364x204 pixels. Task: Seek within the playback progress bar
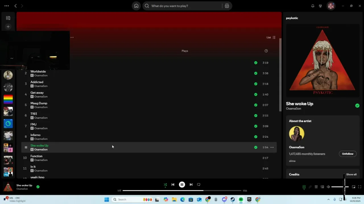pos(182,191)
